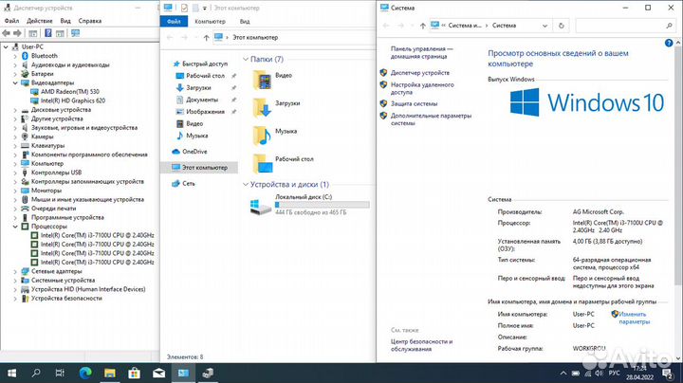Open Защита системы link

[x=414, y=103]
